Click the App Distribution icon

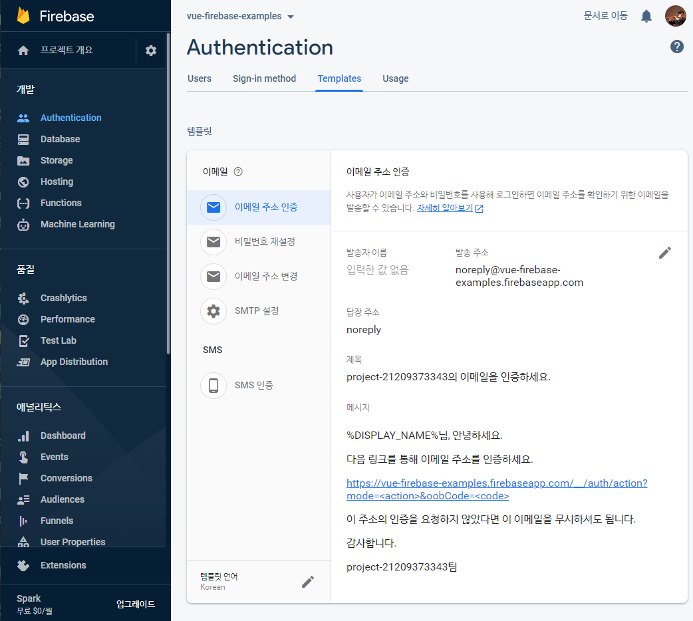(x=23, y=362)
